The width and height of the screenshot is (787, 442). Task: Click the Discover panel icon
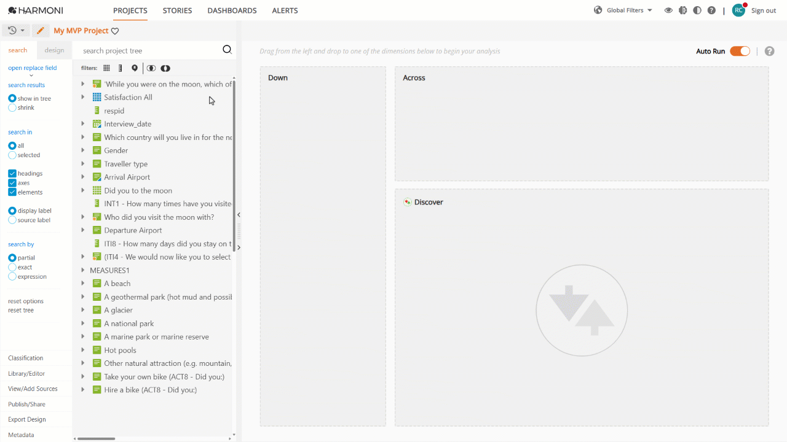(x=407, y=202)
